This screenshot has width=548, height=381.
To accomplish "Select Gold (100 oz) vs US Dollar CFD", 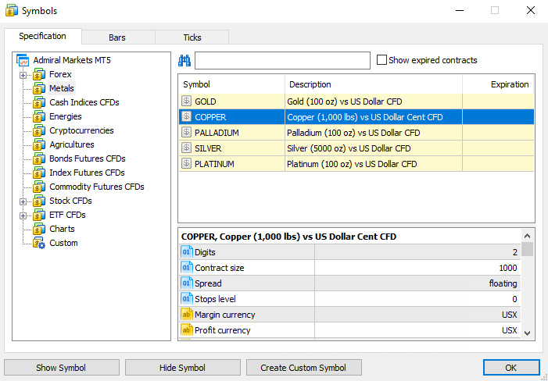I will click(x=344, y=101).
